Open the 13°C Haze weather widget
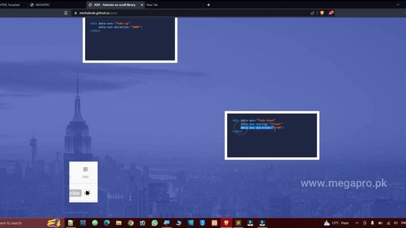The image size is (406, 228). point(336,223)
